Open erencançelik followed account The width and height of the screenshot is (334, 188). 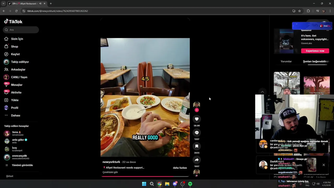pos(18,157)
